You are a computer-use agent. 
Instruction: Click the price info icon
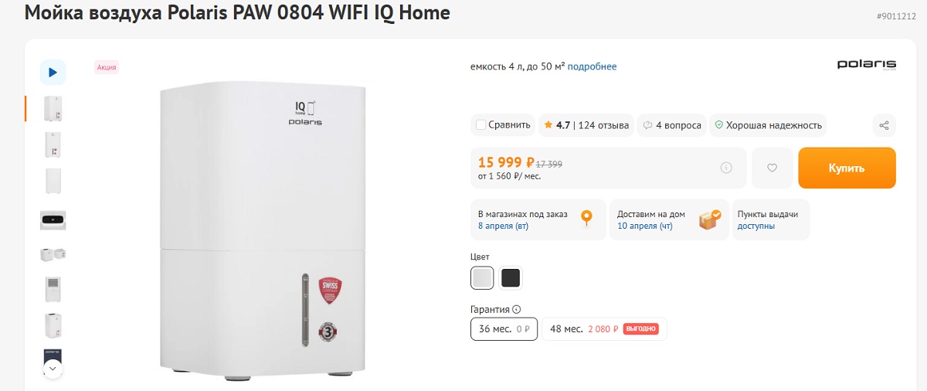pos(725,168)
